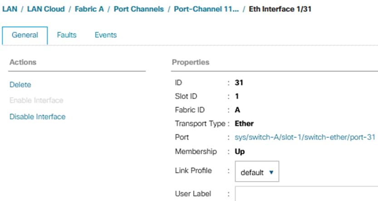Open the Events tab

point(105,35)
